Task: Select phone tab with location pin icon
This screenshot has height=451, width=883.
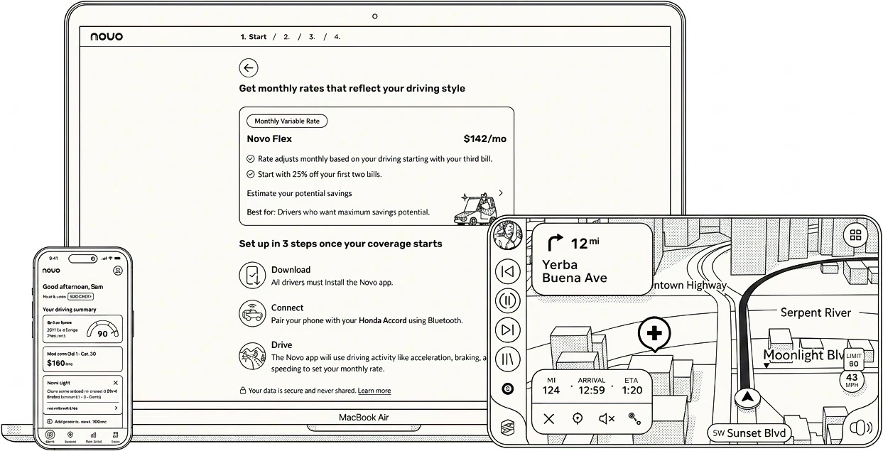Action: click(x=71, y=436)
